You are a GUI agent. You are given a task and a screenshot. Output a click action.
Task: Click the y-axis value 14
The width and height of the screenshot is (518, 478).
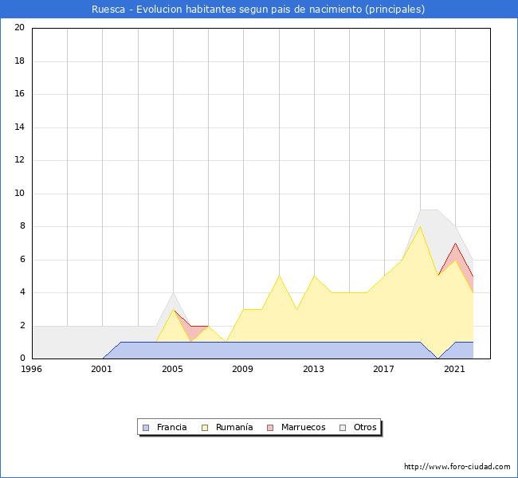click(x=20, y=127)
